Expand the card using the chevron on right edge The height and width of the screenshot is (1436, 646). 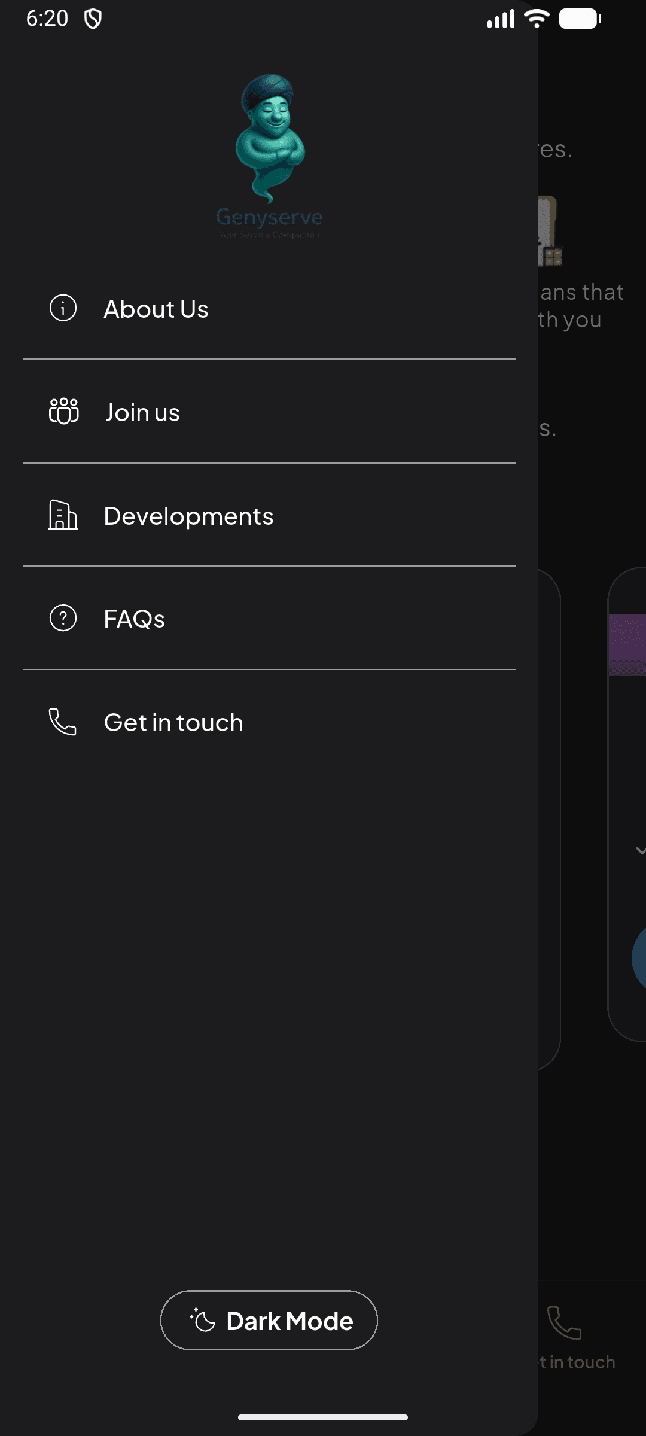coord(639,849)
